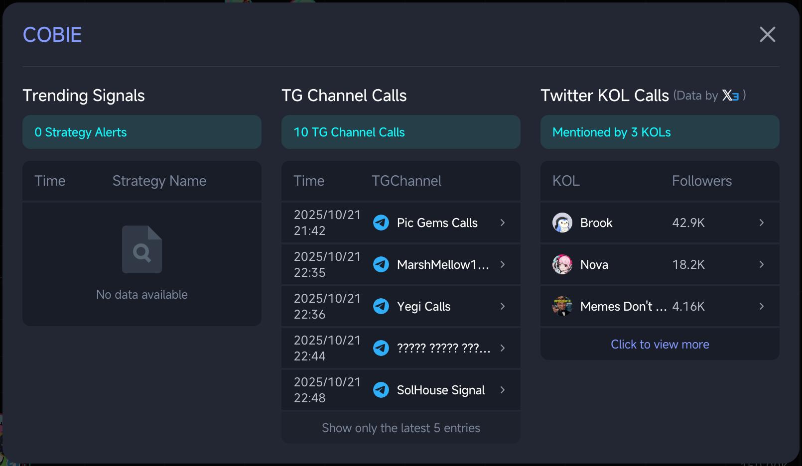Click Brook's profile avatar
This screenshot has height=466, width=802.
coord(562,223)
